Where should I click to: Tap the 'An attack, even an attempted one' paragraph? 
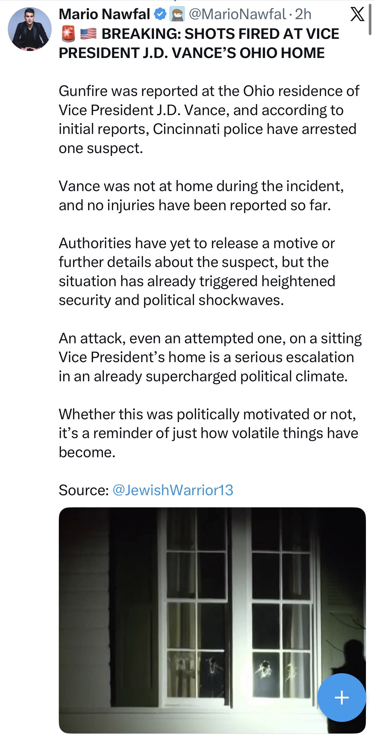tap(210, 357)
